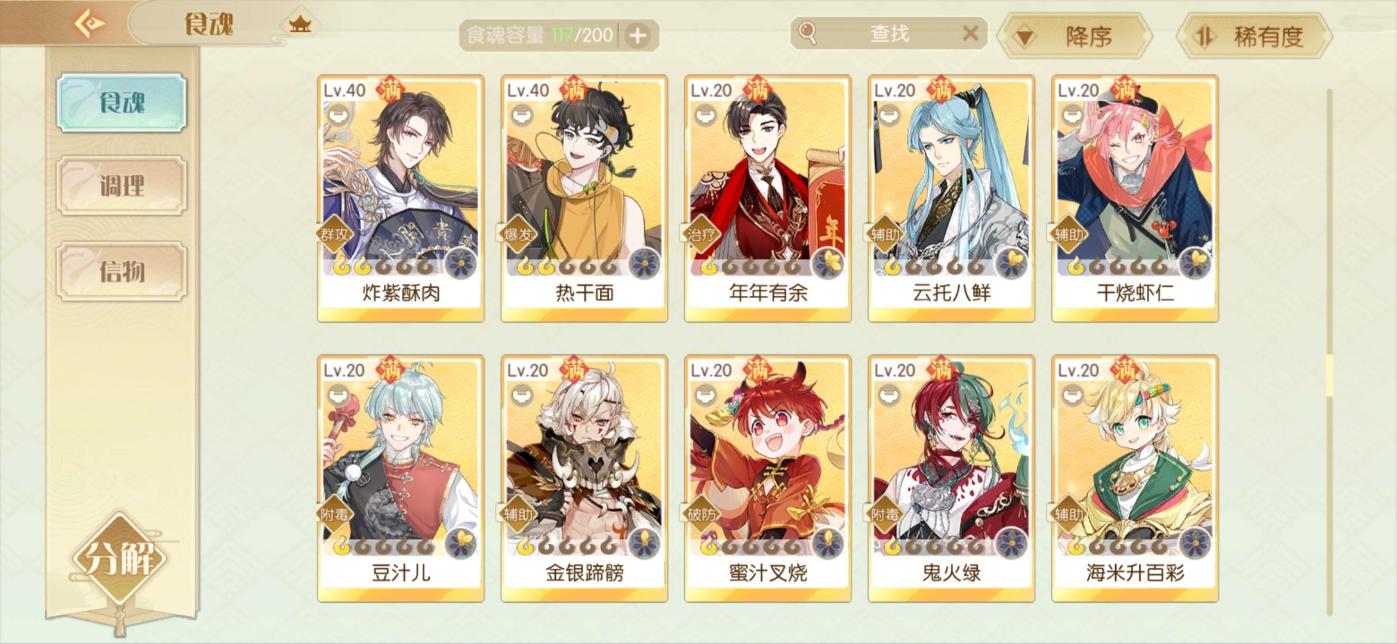This screenshot has height=644, width=1397.
Task: Click the 爆发 role tag on 热干面
Action: tap(517, 234)
